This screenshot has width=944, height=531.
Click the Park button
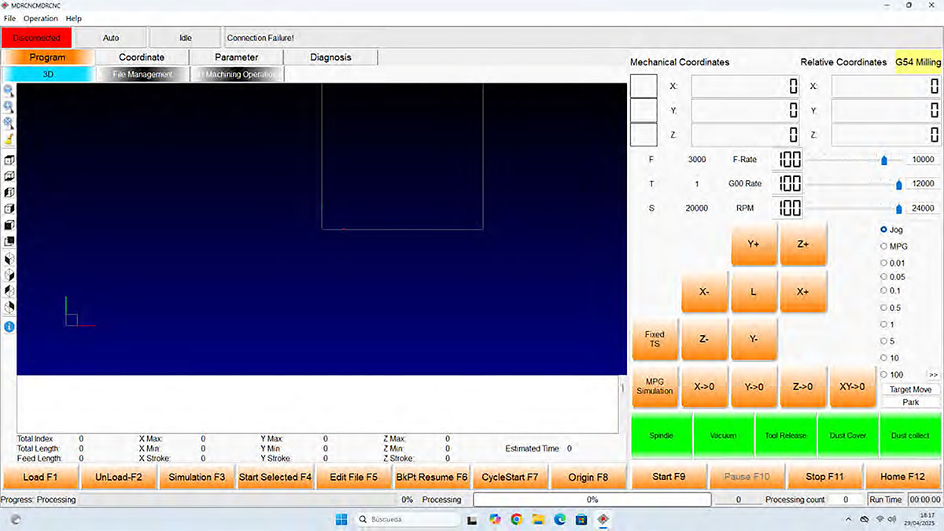coord(910,402)
